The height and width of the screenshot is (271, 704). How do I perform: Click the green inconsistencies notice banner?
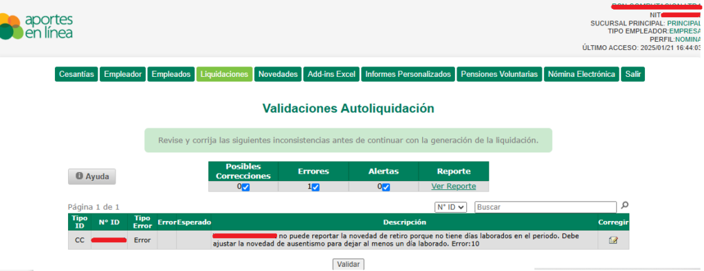pyautogui.click(x=348, y=140)
